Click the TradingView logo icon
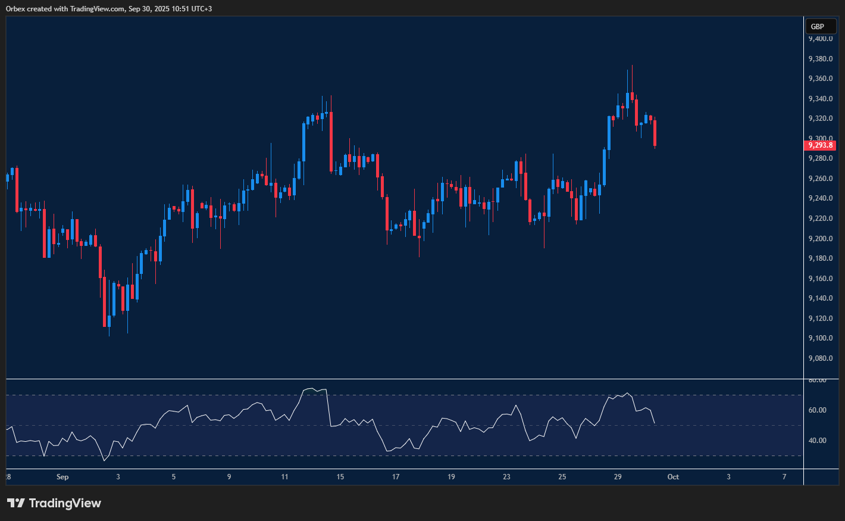845x521 pixels. pyautogui.click(x=16, y=503)
